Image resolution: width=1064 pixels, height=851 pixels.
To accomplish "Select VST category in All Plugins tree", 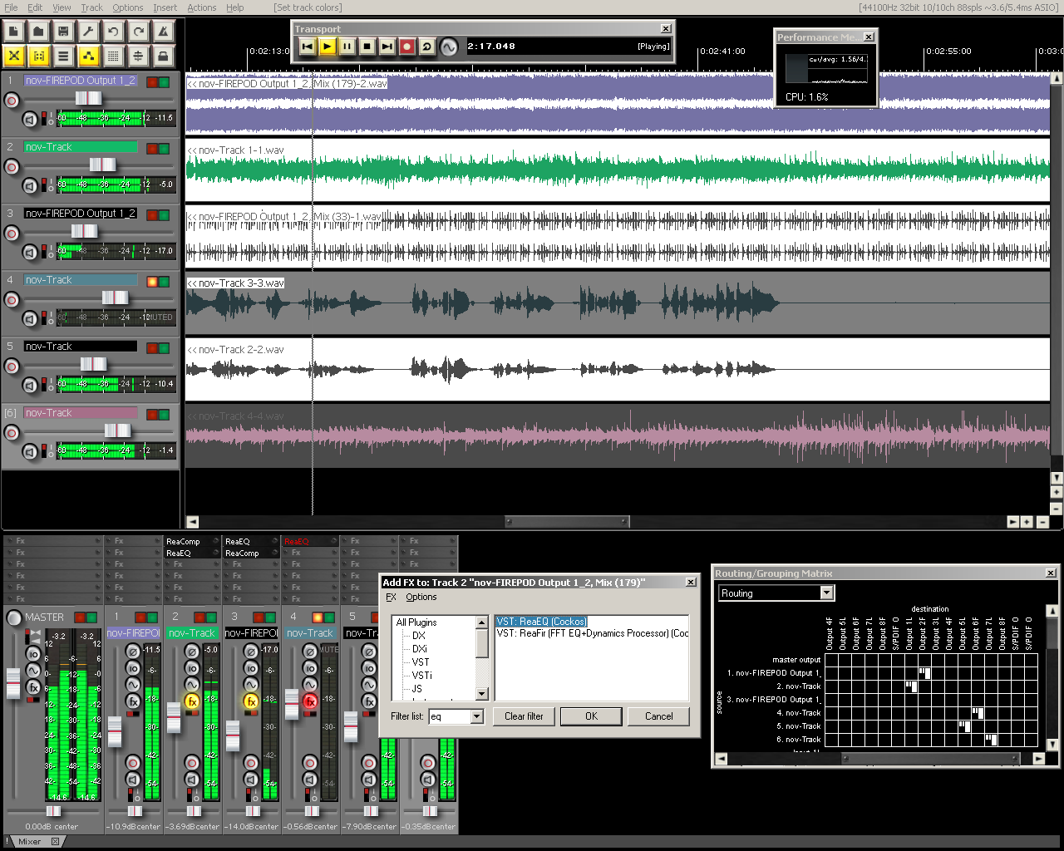I will click(x=421, y=662).
